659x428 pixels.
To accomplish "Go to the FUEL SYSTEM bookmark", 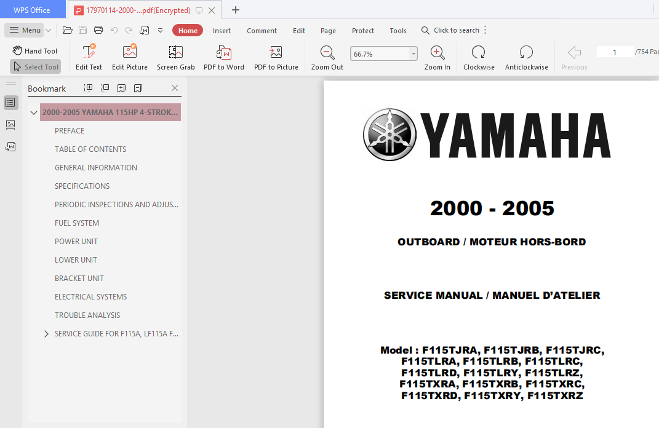I will (77, 223).
